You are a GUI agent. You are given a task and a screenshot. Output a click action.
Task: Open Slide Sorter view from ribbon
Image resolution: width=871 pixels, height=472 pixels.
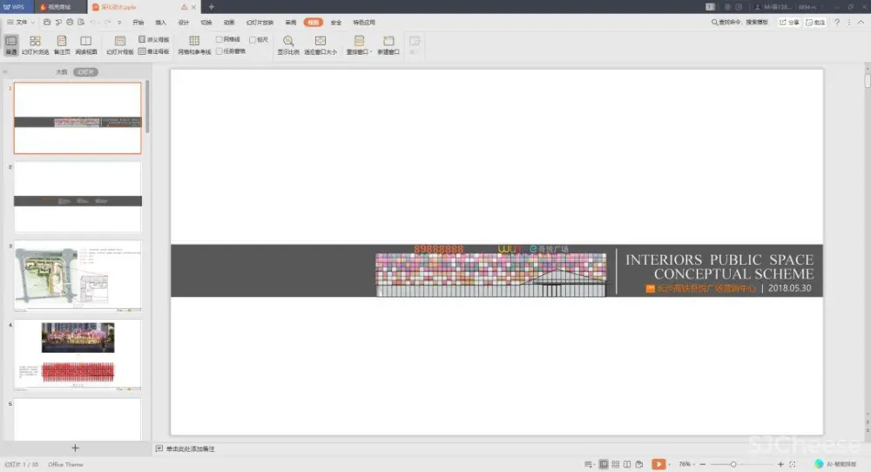tap(35, 44)
